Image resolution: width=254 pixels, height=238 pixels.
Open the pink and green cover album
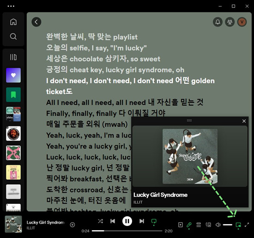point(13,153)
